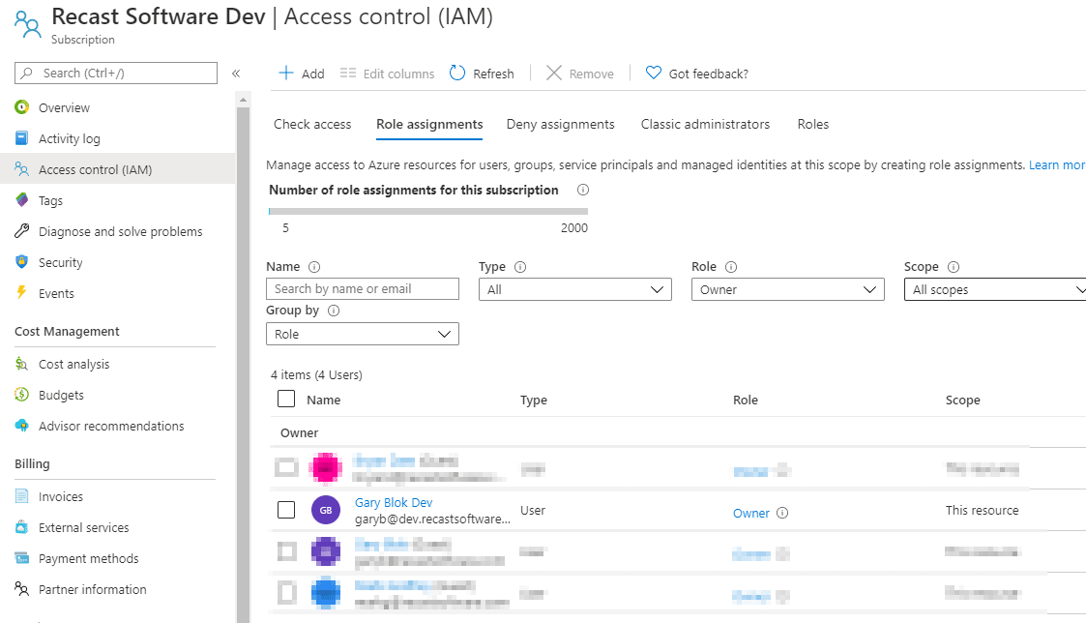Tick the checkbox on first blurred owner row
1086x623 pixels.
coord(286,468)
